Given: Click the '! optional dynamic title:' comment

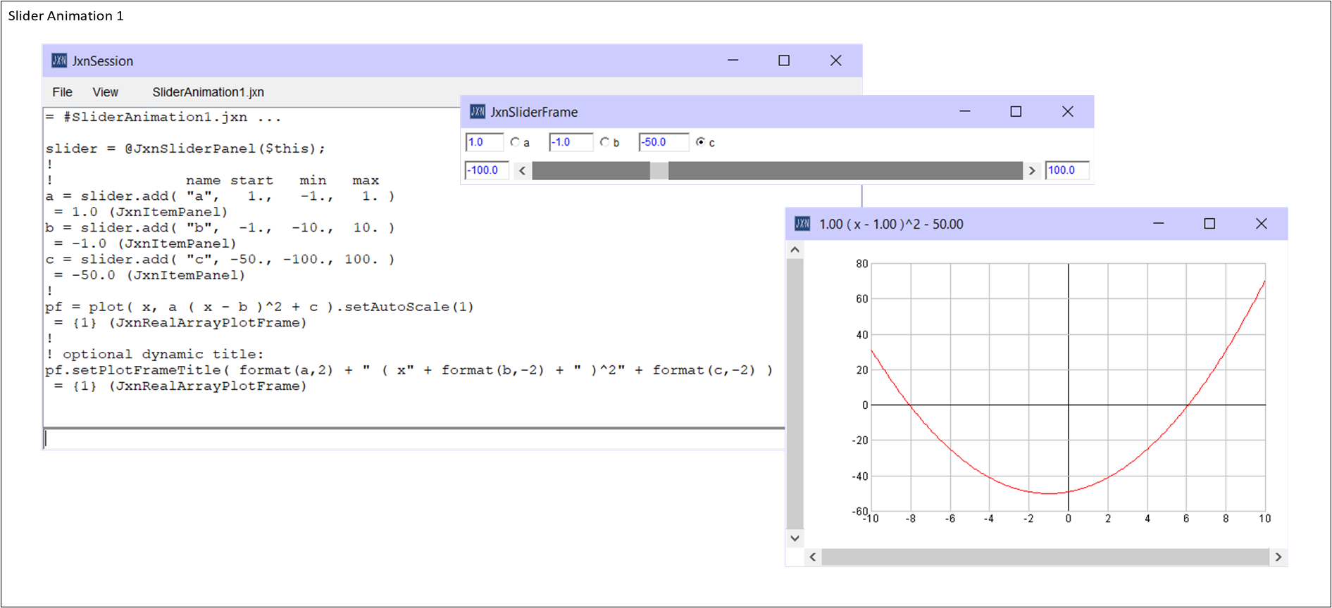Looking at the screenshot, I should [155, 355].
